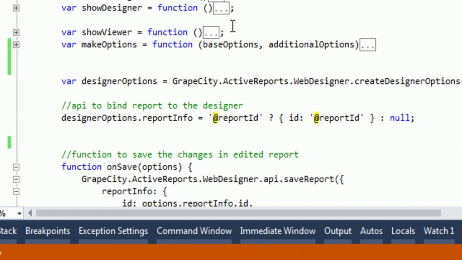Open the Exception Settings tab
Screen dimensions: 462x260
pyautogui.click(x=113, y=231)
